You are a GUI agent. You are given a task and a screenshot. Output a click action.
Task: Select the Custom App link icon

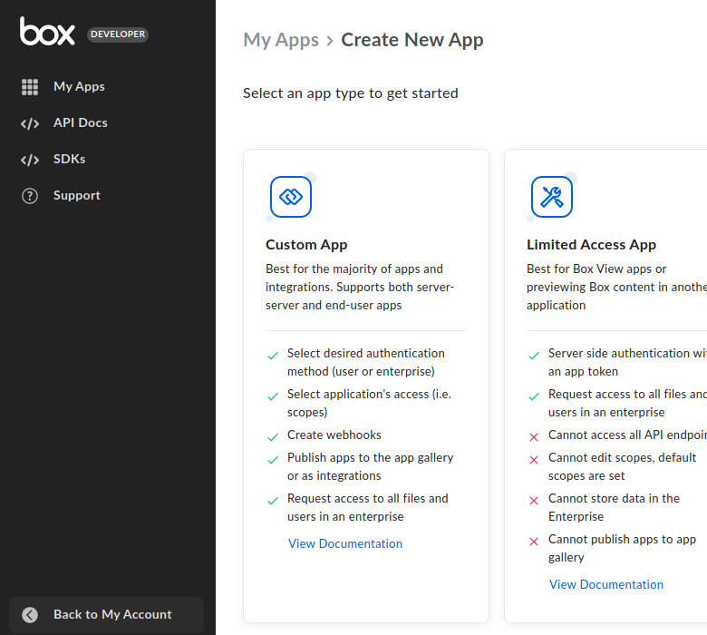click(291, 197)
